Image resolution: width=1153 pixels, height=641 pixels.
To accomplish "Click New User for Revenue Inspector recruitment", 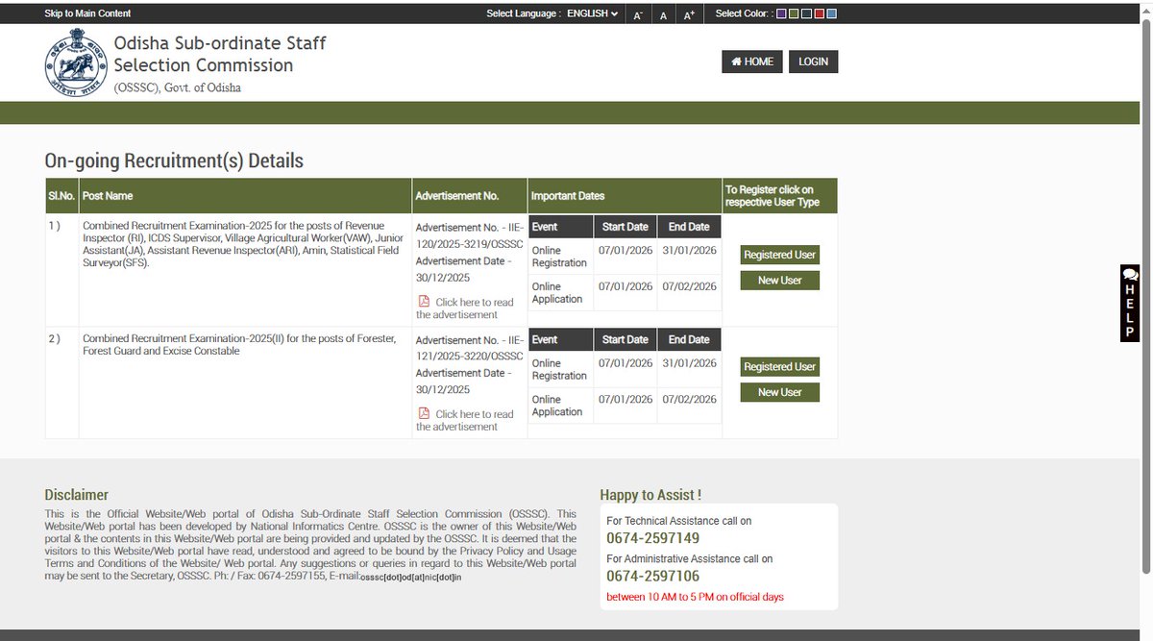I will (x=779, y=280).
